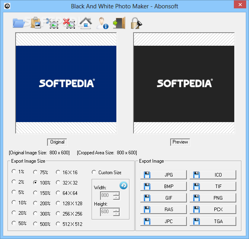Click the Original Image Size text
The height and width of the screenshot is (239, 249).
(x=39, y=153)
